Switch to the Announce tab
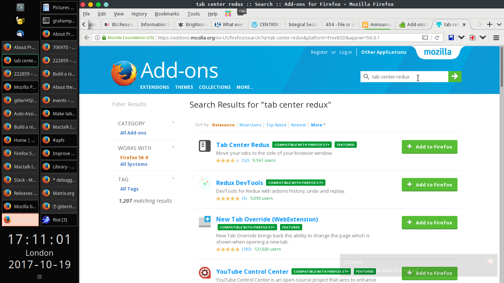 point(377,24)
